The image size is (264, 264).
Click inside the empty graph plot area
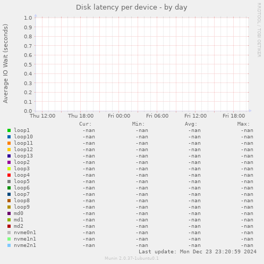click(x=142, y=64)
